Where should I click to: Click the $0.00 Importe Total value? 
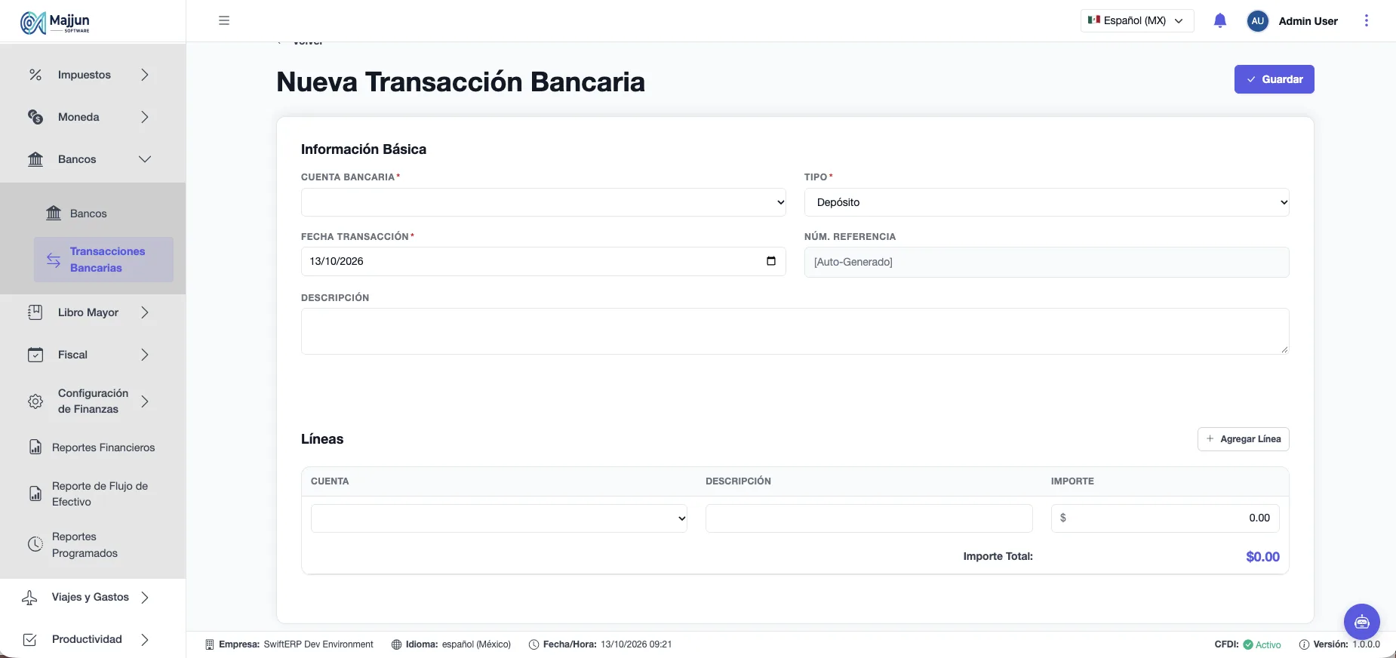[1262, 557]
